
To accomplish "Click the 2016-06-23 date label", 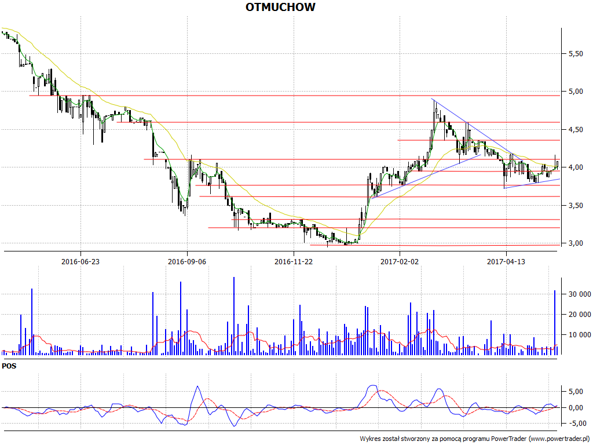I will [80, 261].
